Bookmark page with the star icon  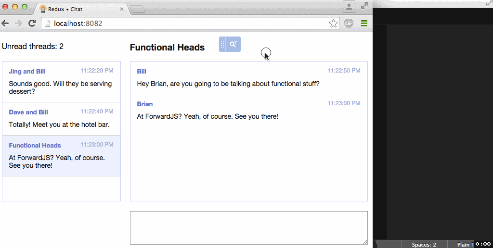333,23
